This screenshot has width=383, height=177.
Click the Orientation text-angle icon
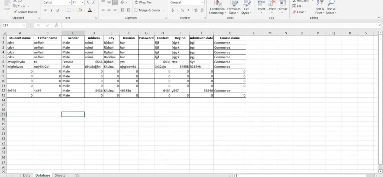coord(123,2)
